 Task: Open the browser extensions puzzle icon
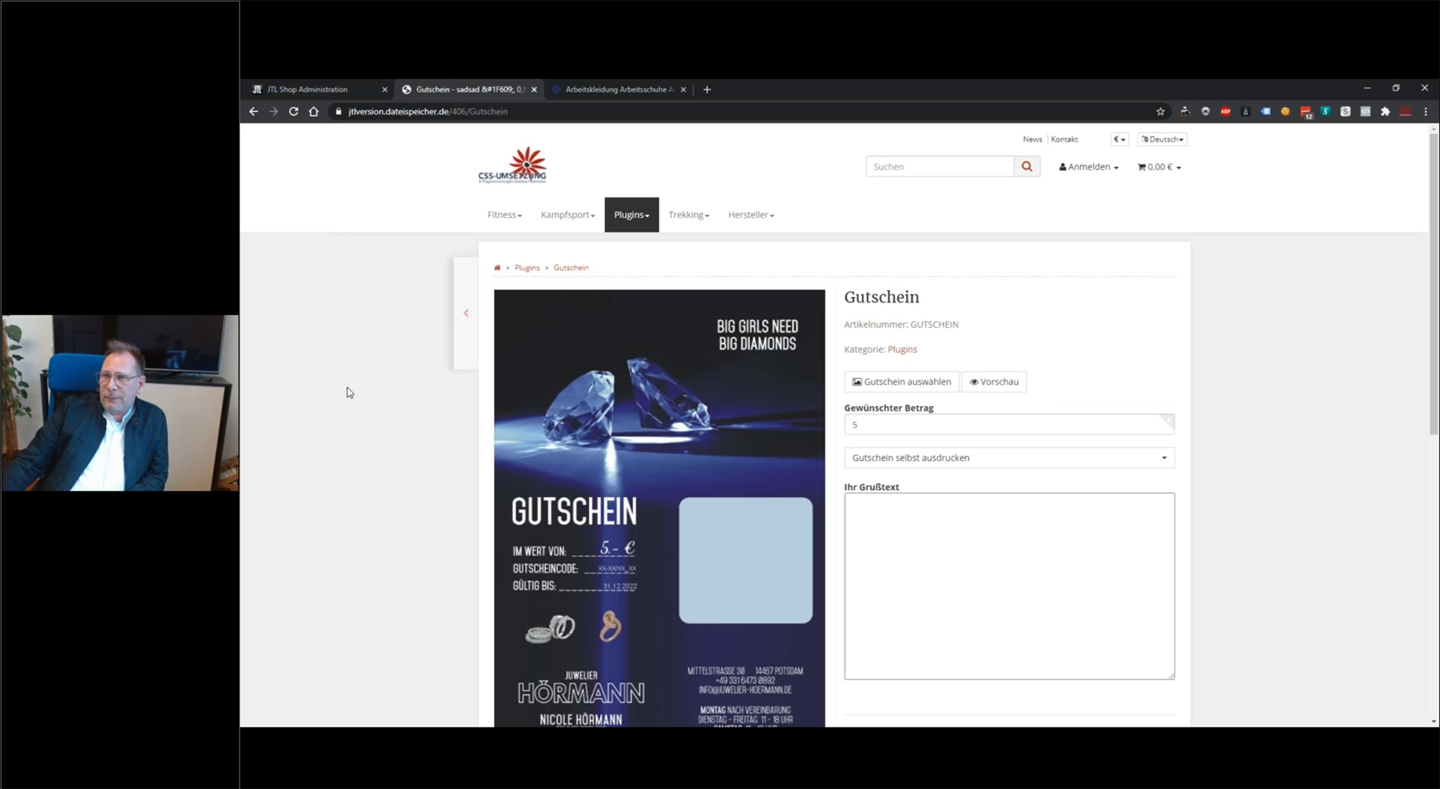[x=1385, y=111]
